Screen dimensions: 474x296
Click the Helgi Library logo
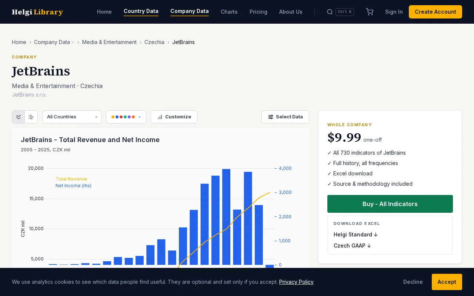[x=37, y=12]
